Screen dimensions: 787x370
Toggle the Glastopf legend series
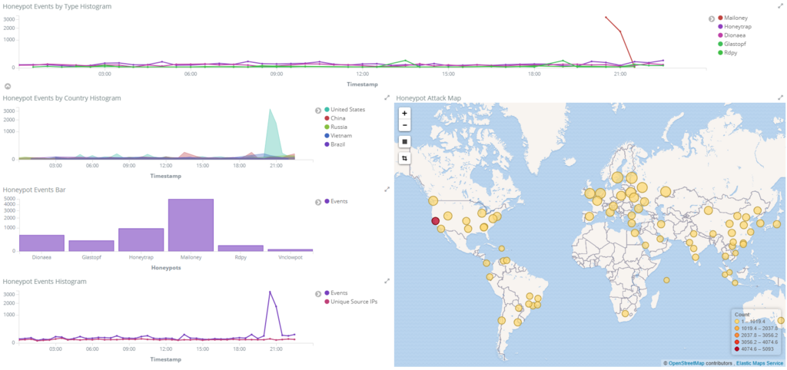click(x=732, y=44)
